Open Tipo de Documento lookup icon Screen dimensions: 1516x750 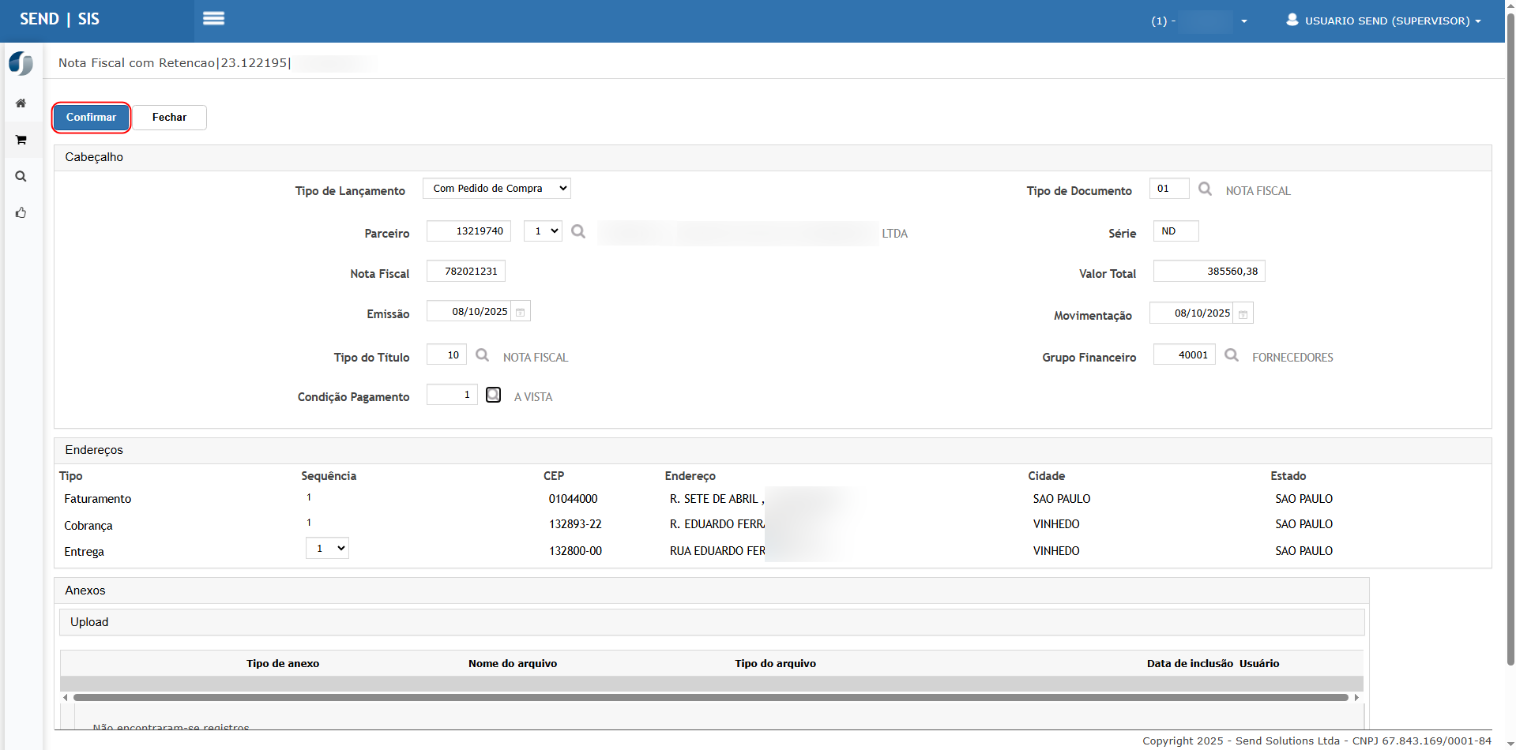coord(1205,189)
